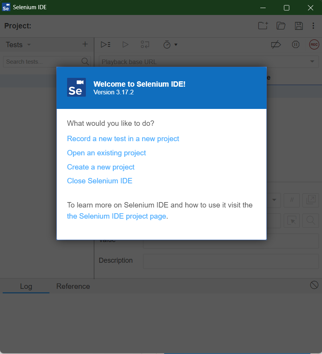Image resolution: width=322 pixels, height=354 pixels.
Task: Toggle disable breakpoints icon
Action: click(x=276, y=44)
